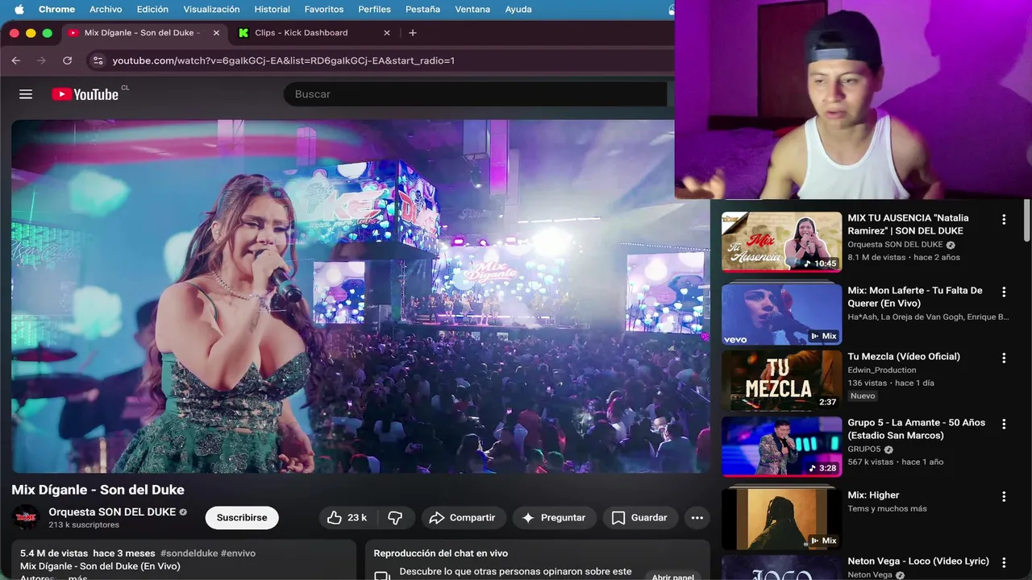Image resolution: width=1032 pixels, height=580 pixels.
Task: Open Mix: Higher title link
Action: tap(873, 495)
